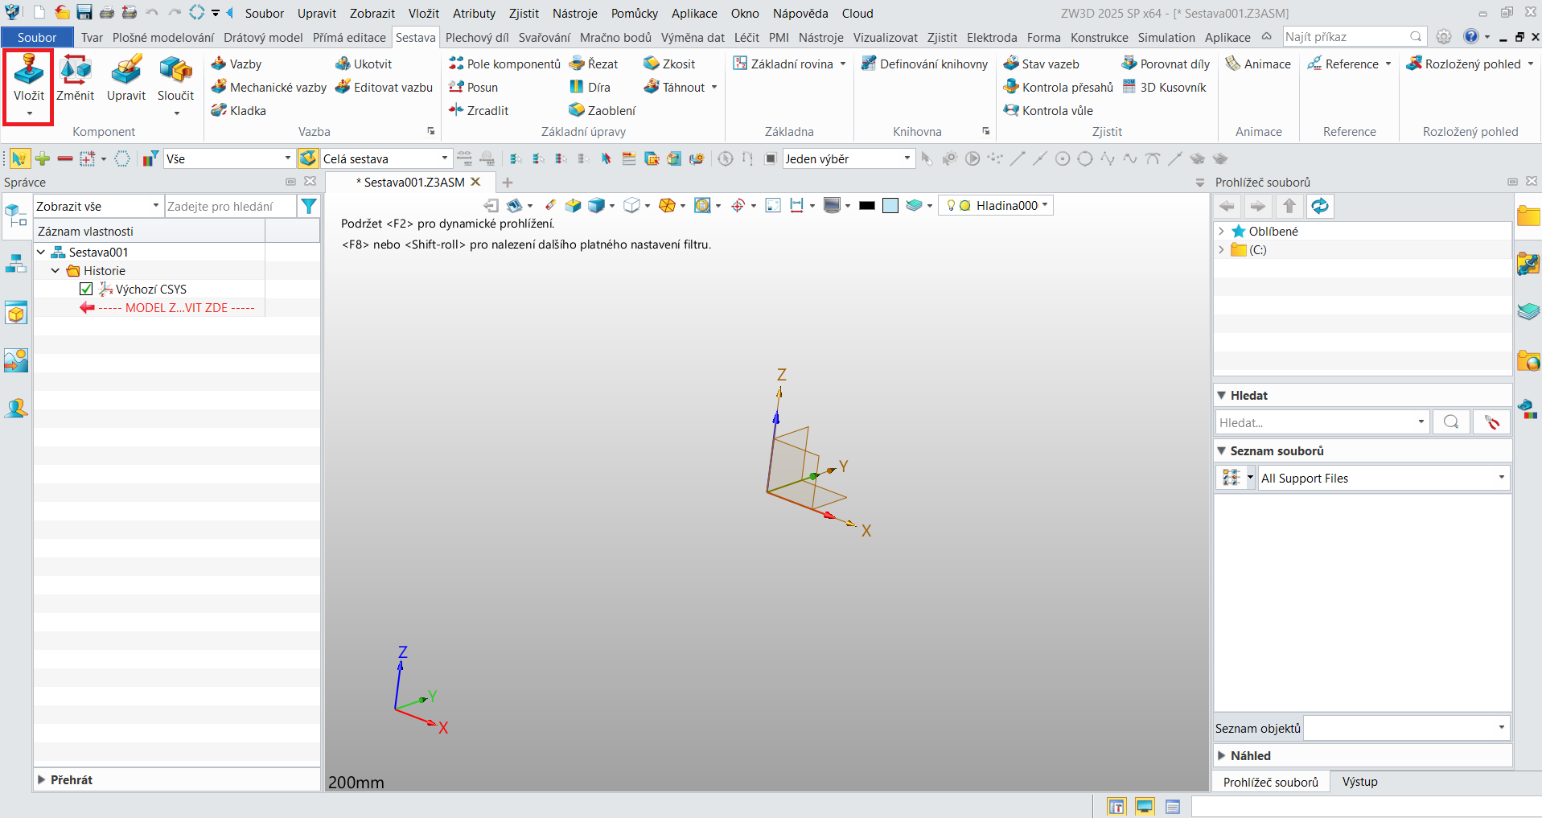Open the Nástroje menu in menu bar
This screenshot has height=818, width=1542.
coord(574,14)
